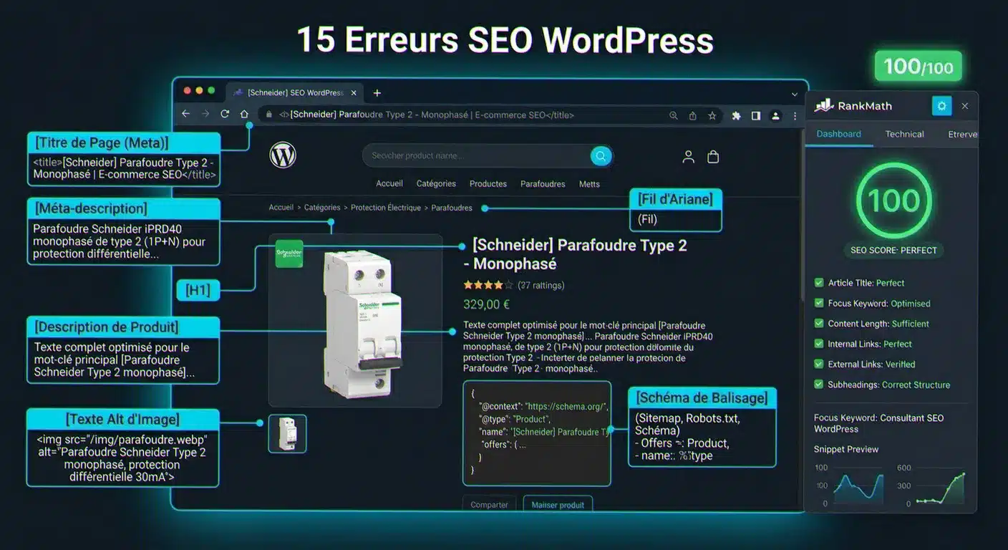Toggle the Content Length checkbox
The height and width of the screenshot is (550, 1008).
click(x=819, y=324)
